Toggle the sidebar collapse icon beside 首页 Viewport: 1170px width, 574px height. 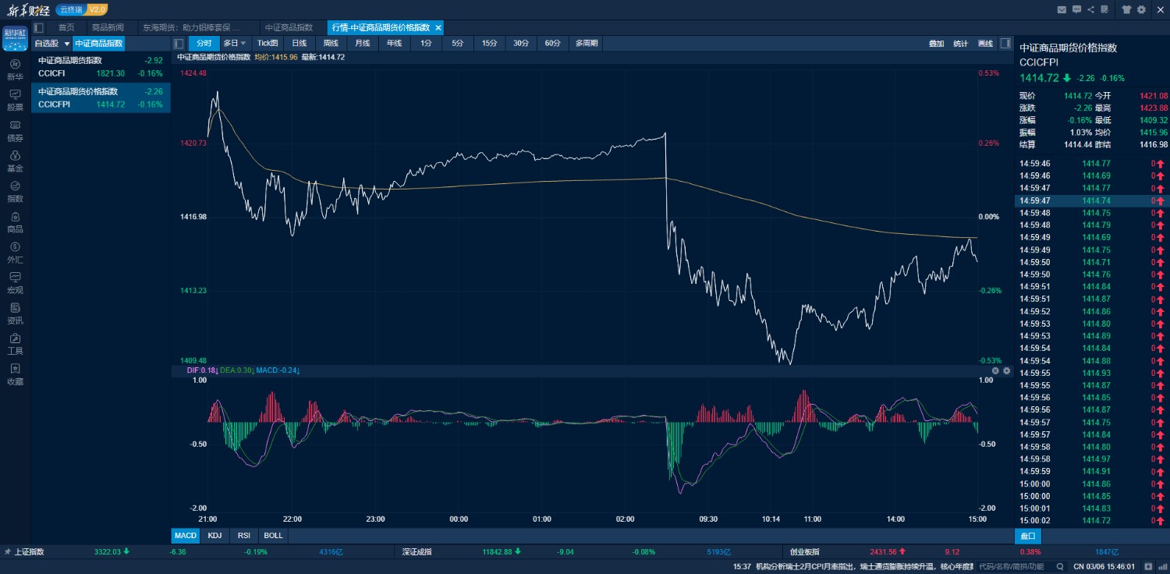pos(38,27)
